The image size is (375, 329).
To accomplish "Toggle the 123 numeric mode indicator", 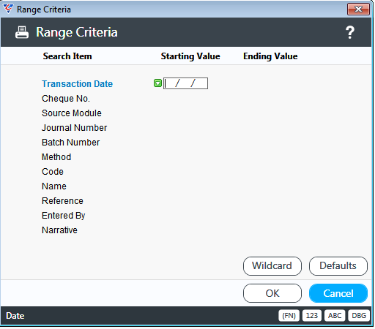I will pyautogui.click(x=312, y=316).
